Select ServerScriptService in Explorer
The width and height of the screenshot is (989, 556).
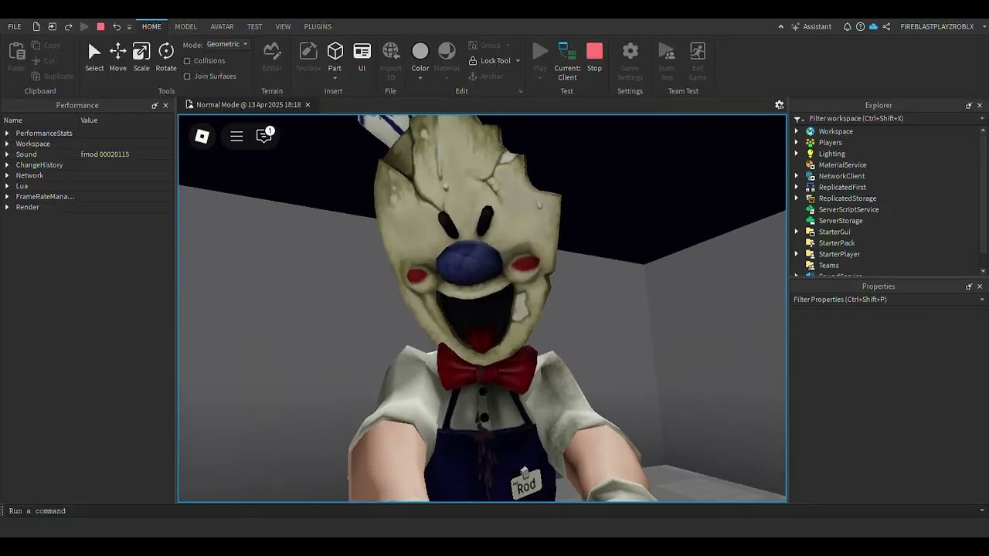tap(848, 209)
